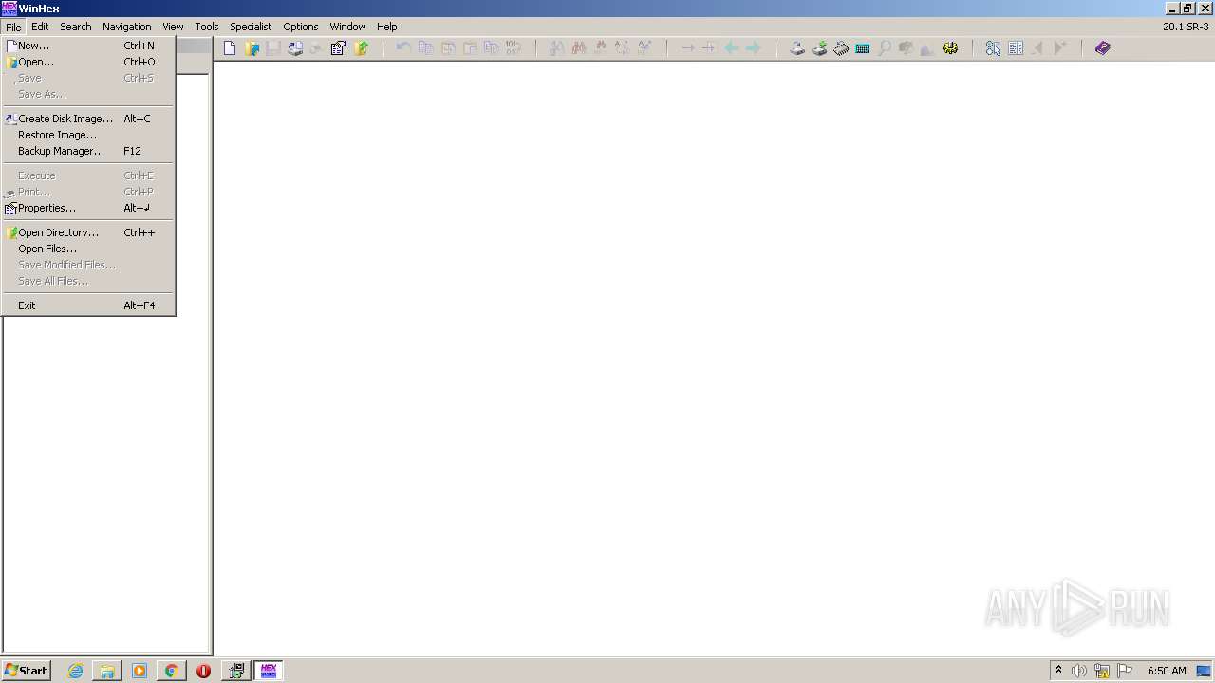
Task: Click the circles-and-cursor toolbar icon
Action: click(x=993, y=48)
